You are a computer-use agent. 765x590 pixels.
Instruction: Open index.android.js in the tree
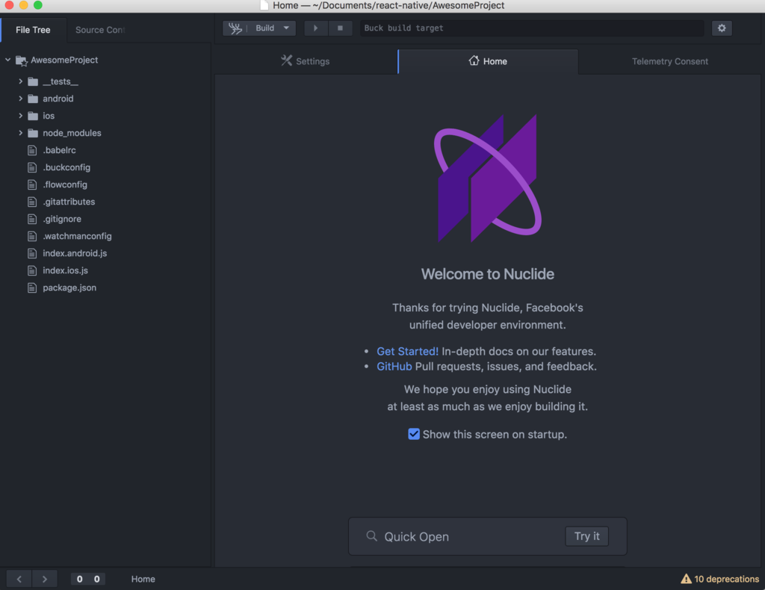(x=75, y=253)
